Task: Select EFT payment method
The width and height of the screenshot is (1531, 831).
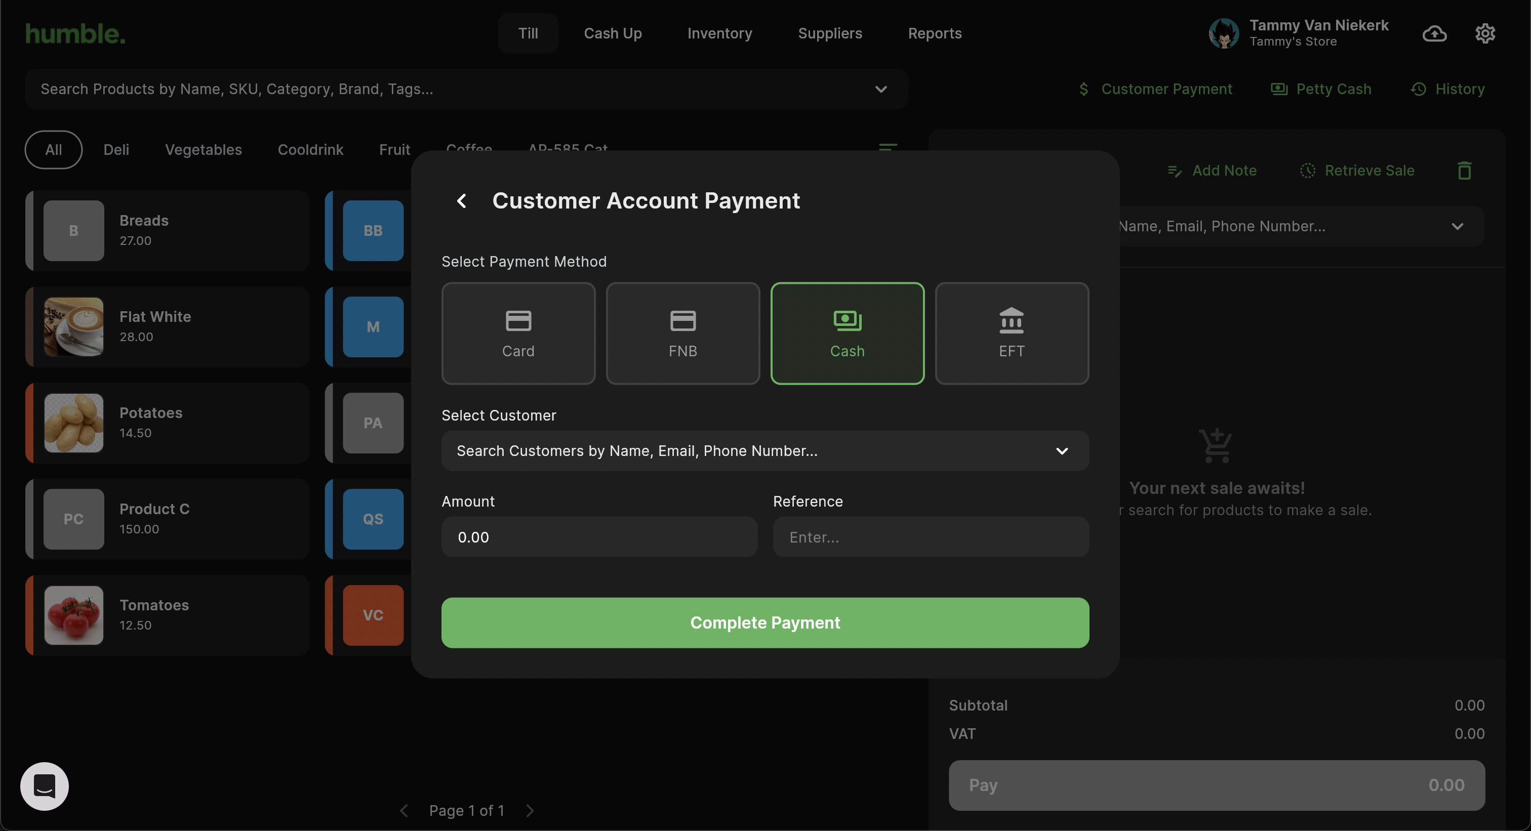Action: tap(1012, 333)
